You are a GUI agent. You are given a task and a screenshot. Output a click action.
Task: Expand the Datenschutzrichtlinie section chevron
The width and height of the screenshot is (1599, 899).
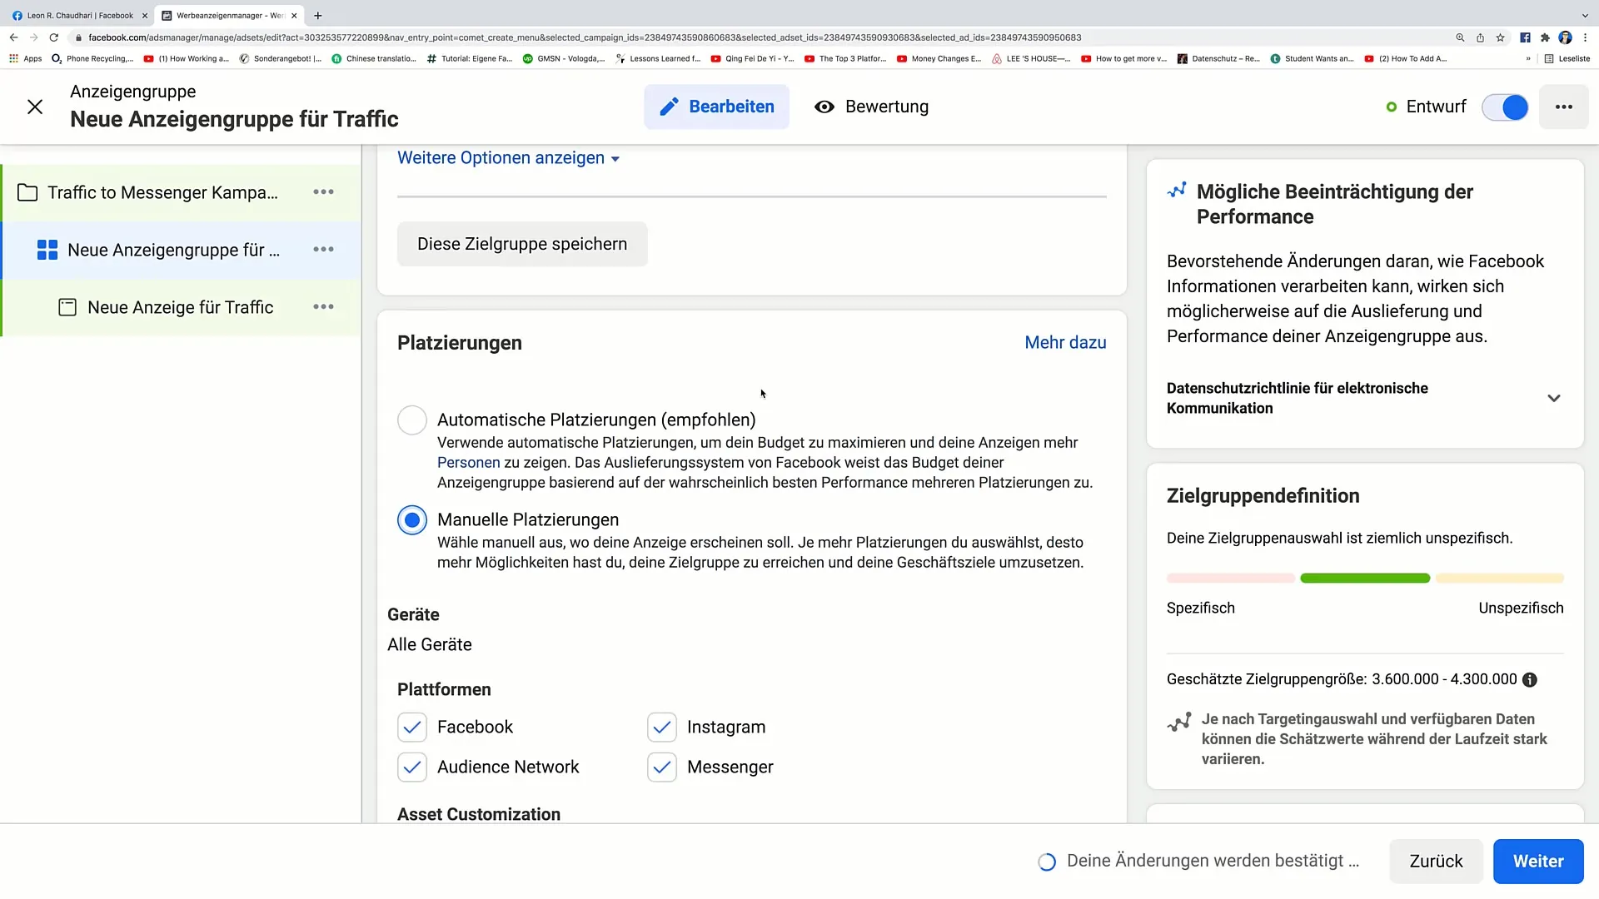[1560, 397]
